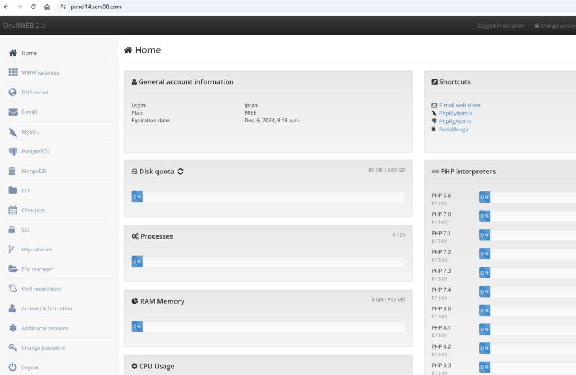Open the PhpMyAdmin shortcut link
576x375 pixels.
456,113
